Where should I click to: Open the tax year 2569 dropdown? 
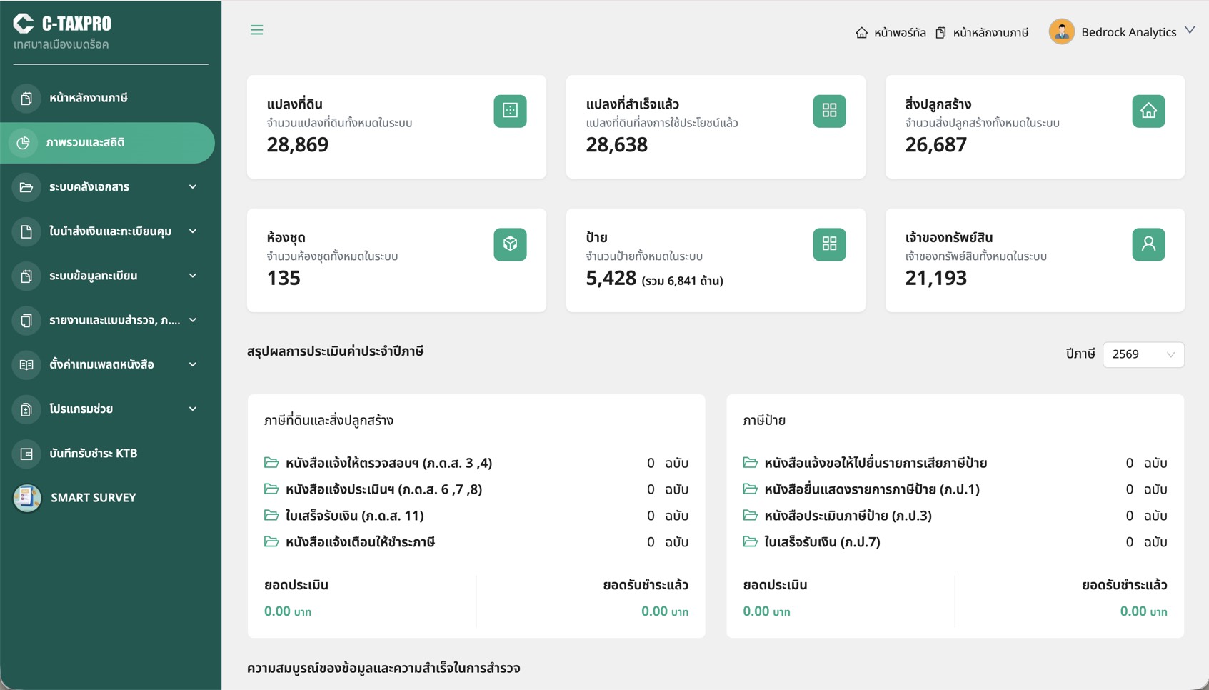click(x=1143, y=354)
